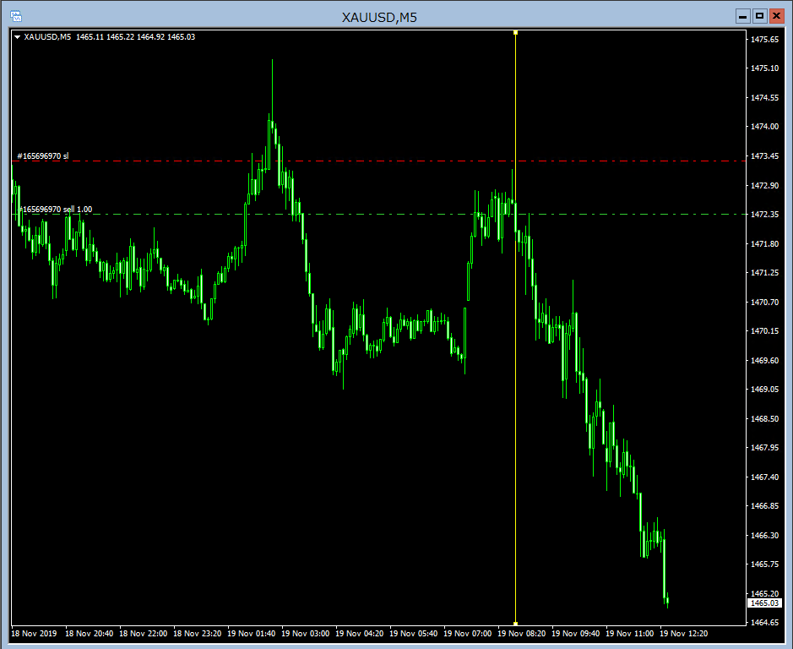Click the 18 Nov 22:00 time label
Viewport: 793px width, 649px height.
click(143, 633)
